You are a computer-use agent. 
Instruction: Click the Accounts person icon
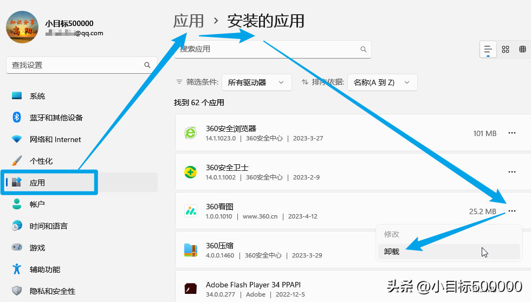pos(17,204)
